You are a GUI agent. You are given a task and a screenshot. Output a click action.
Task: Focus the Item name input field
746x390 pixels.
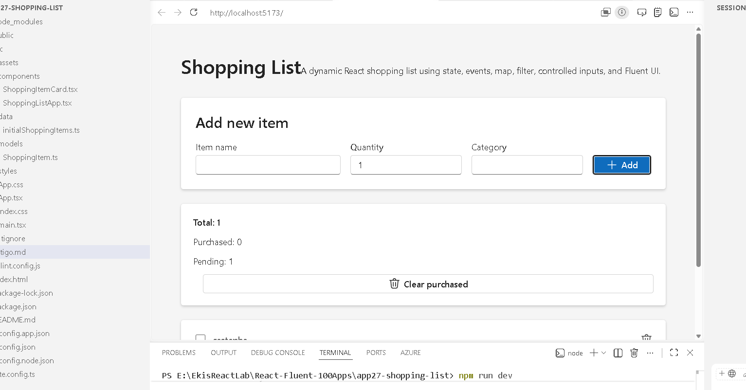[268, 165]
